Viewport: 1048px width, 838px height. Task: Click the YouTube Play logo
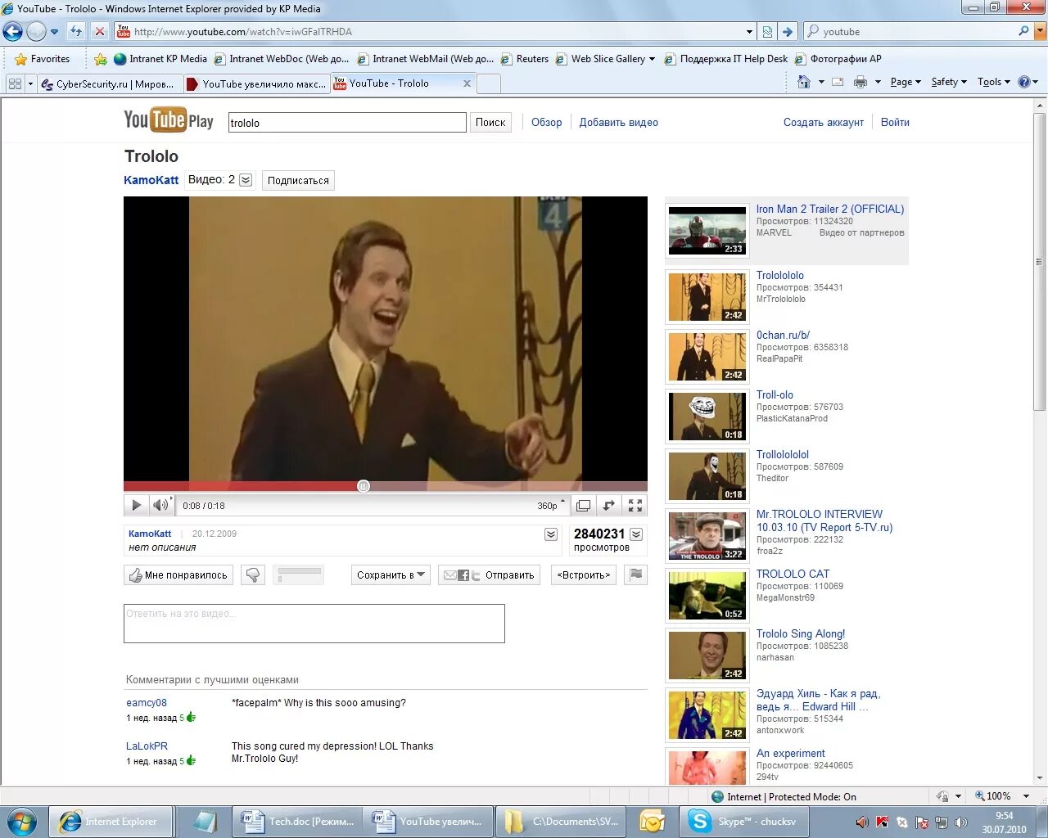click(169, 121)
